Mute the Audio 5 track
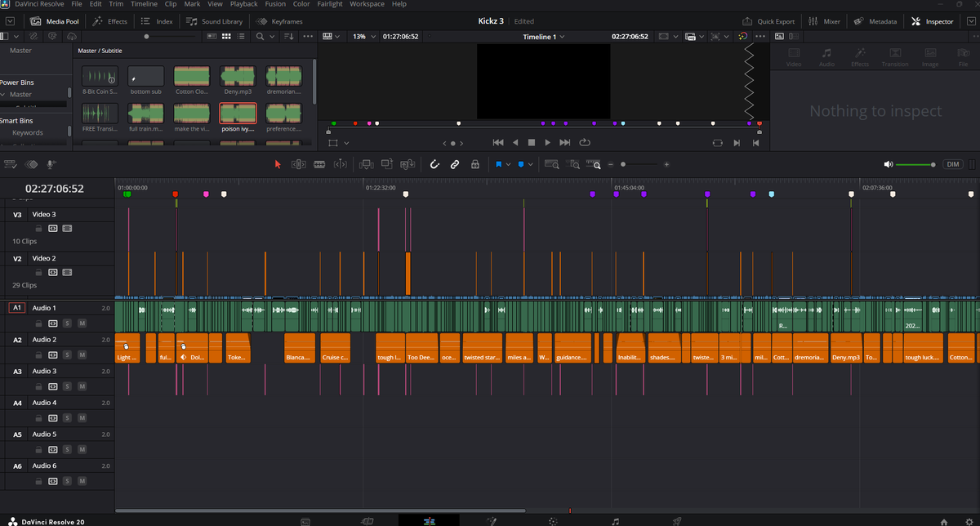Image resolution: width=980 pixels, height=526 pixels. pos(82,450)
